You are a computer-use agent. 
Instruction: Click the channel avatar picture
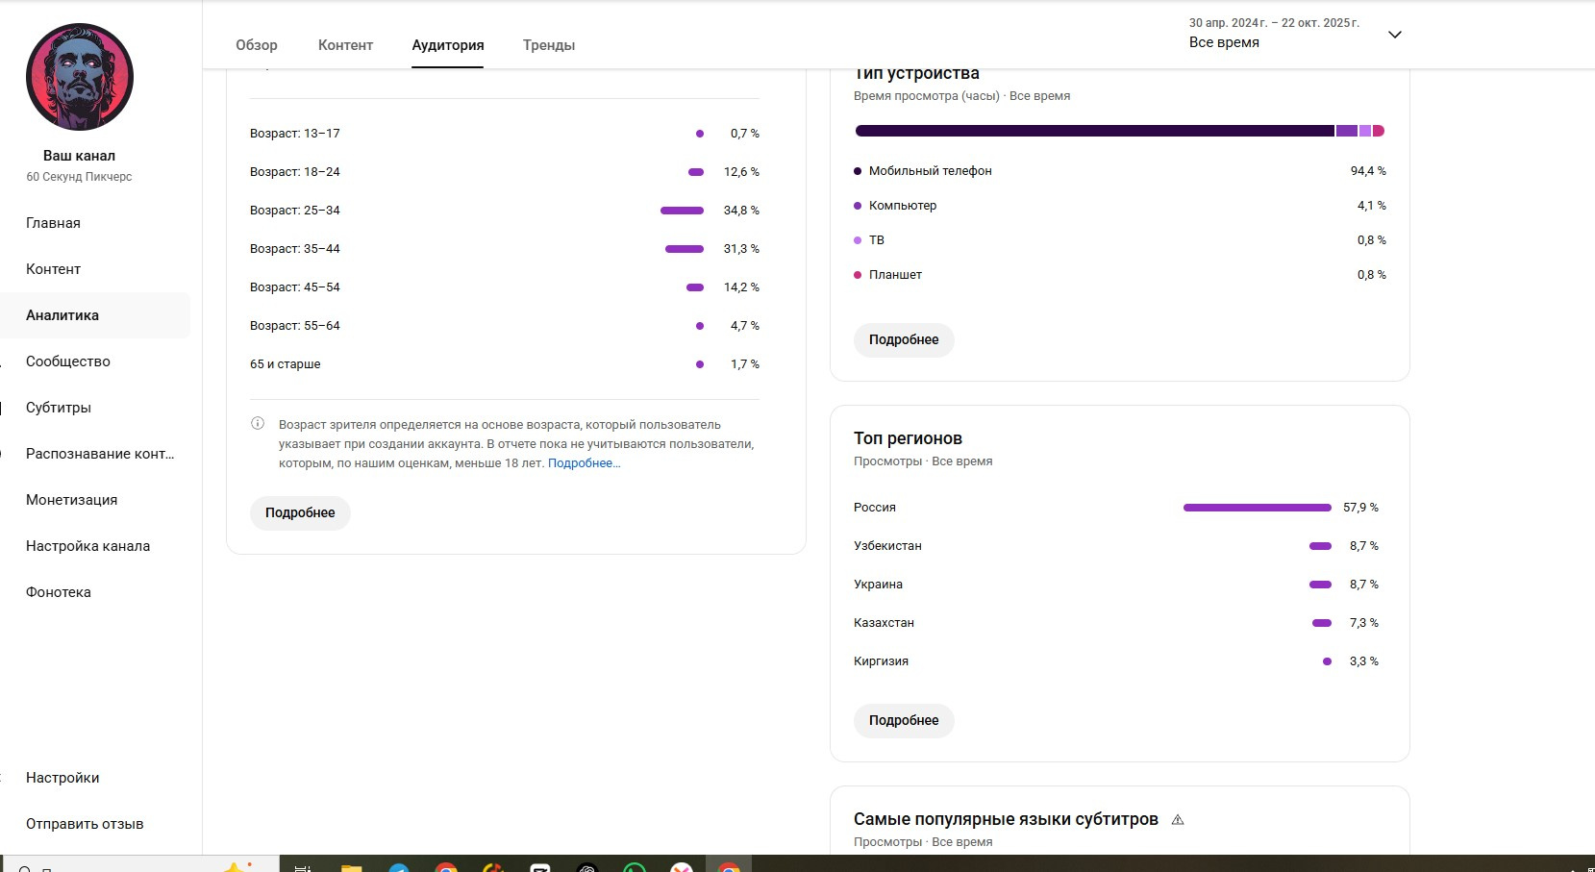click(80, 77)
